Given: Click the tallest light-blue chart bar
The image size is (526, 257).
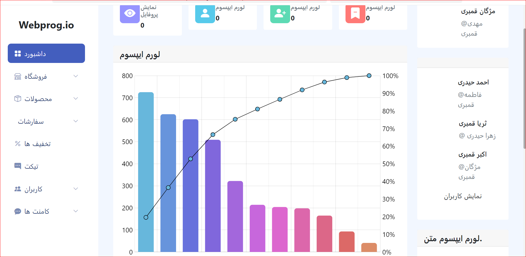Looking at the screenshot, I should [x=146, y=172].
